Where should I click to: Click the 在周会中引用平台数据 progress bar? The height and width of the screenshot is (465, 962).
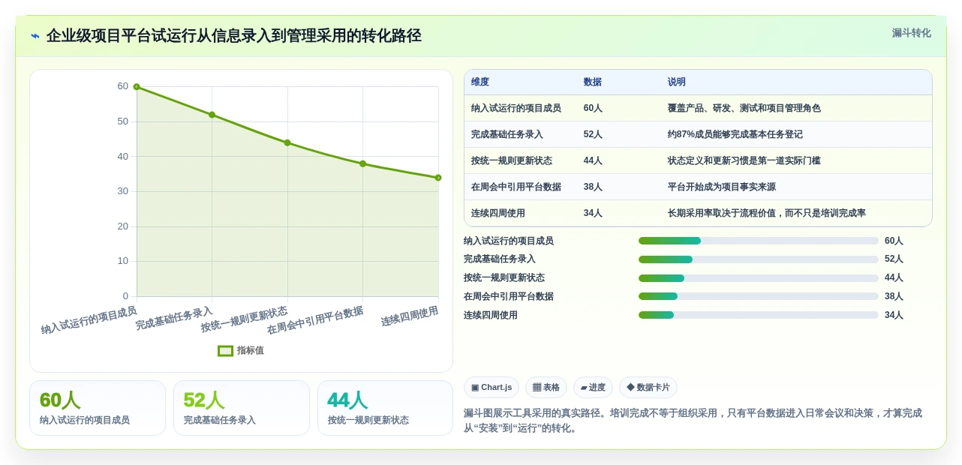(x=759, y=296)
